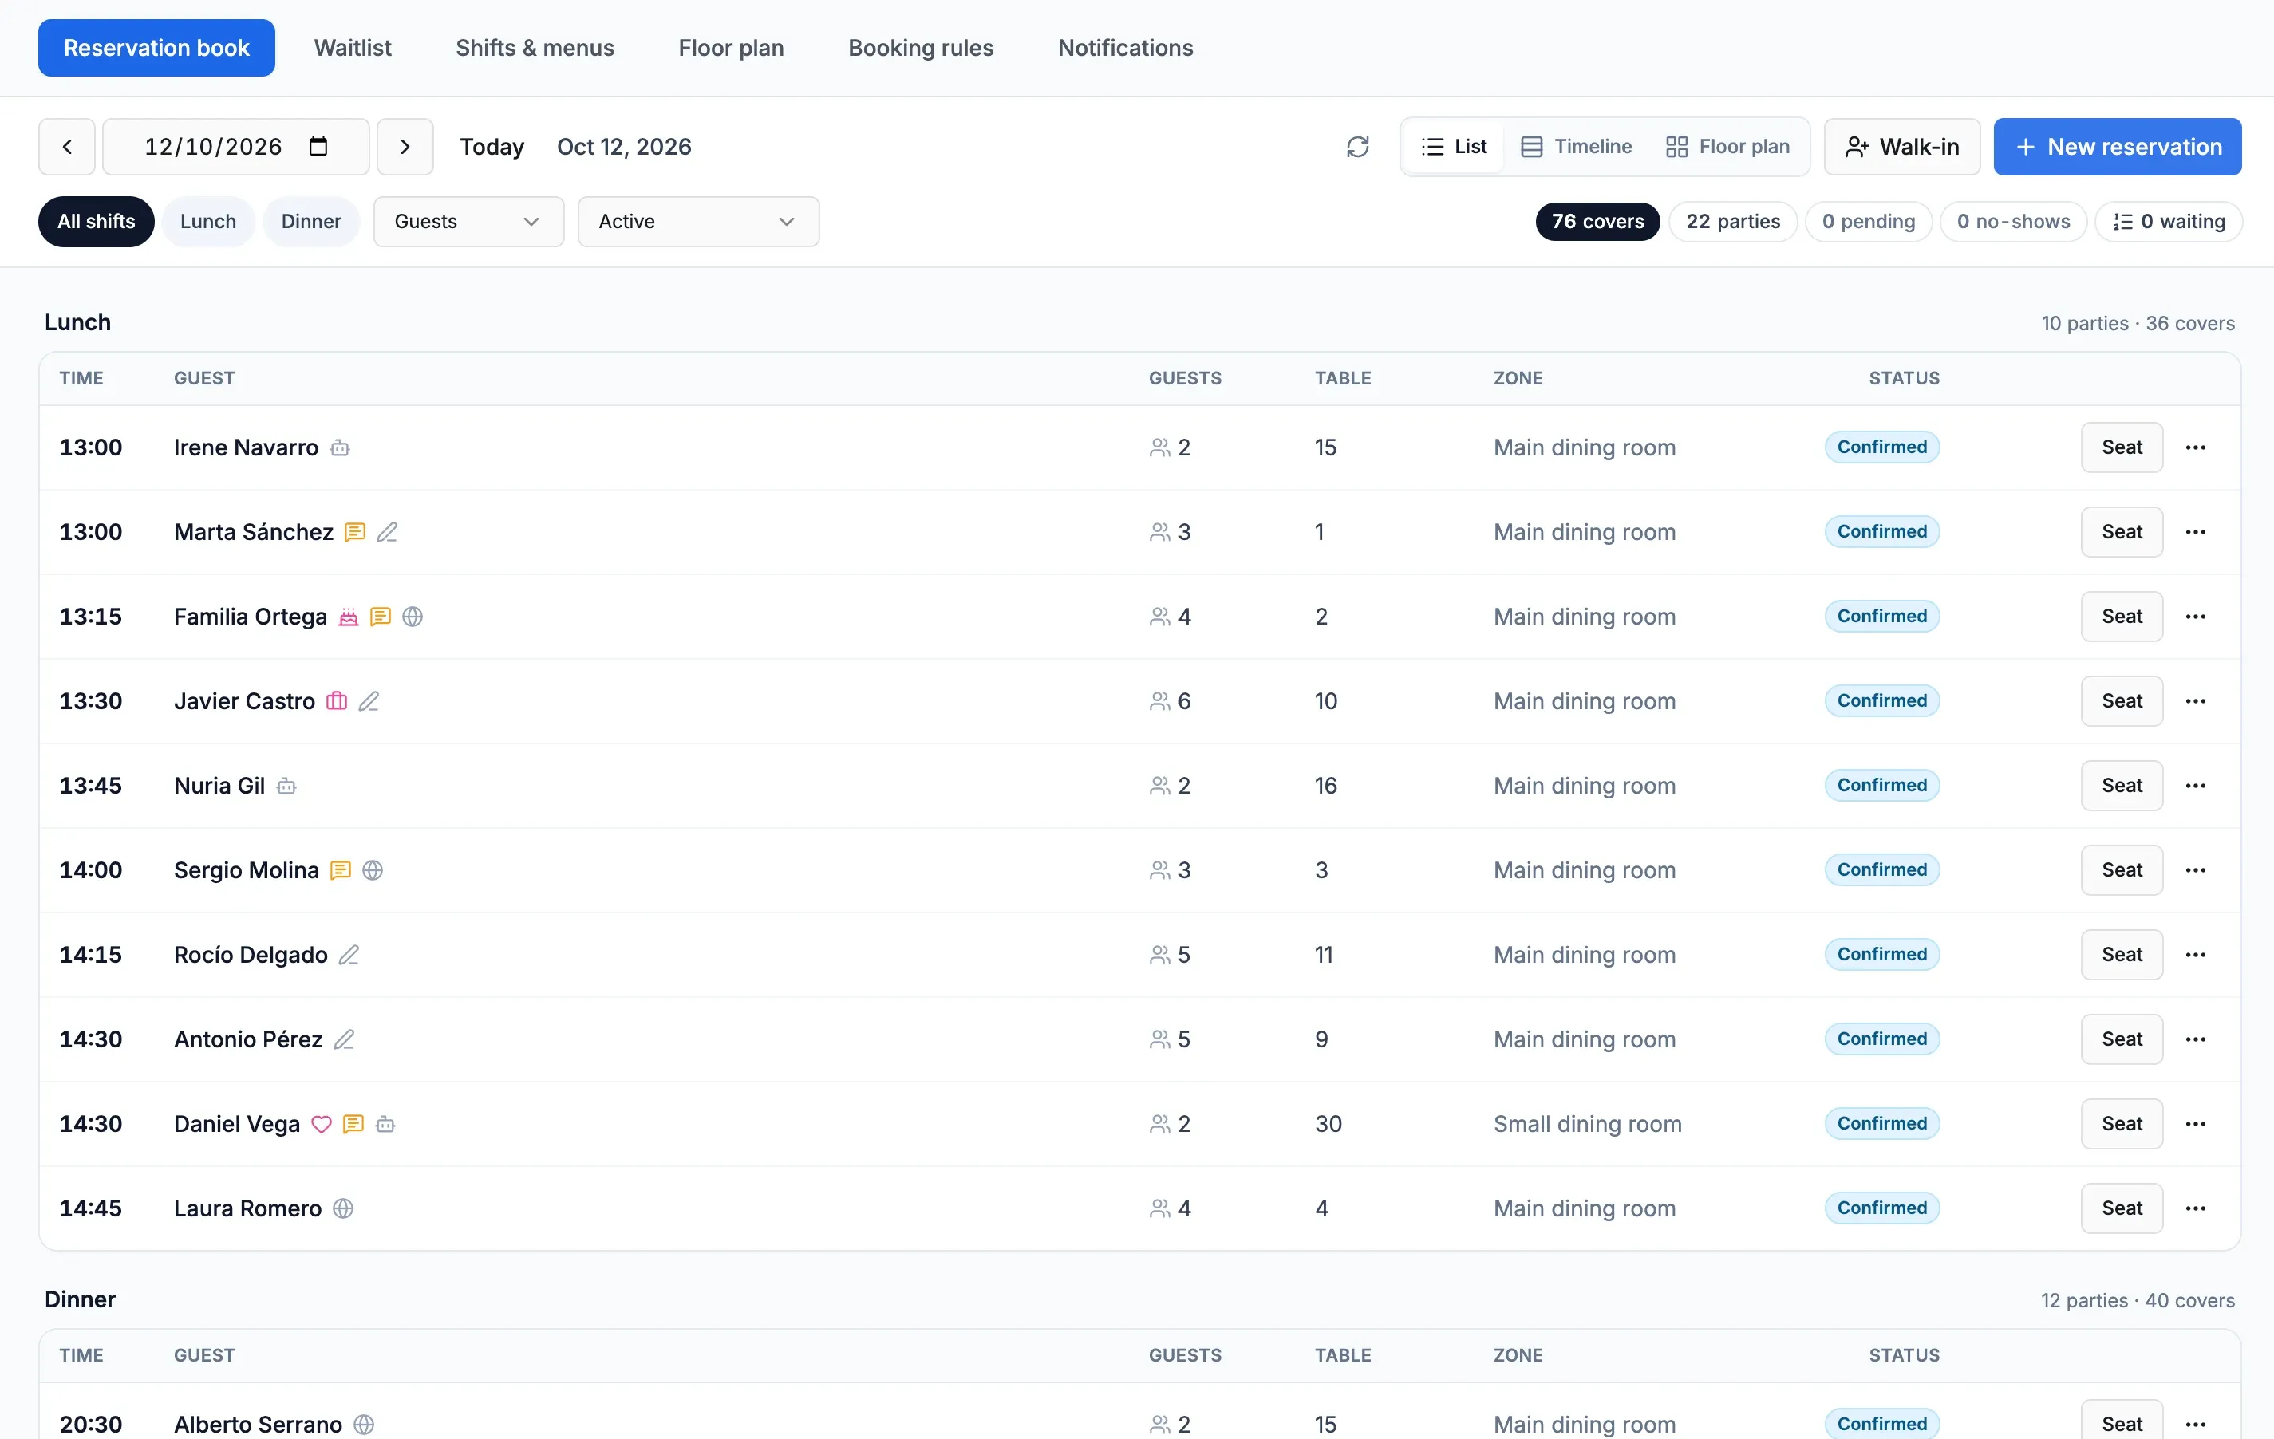Click the 12/10/2026 date input field
The image size is (2274, 1439).
coord(236,146)
